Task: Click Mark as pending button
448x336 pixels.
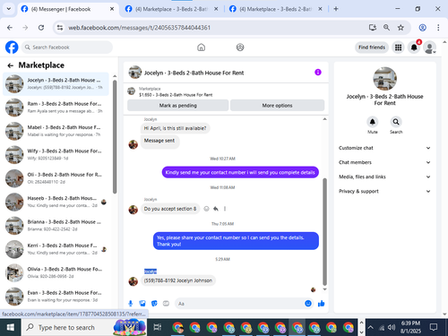Action: (x=178, y=106)
